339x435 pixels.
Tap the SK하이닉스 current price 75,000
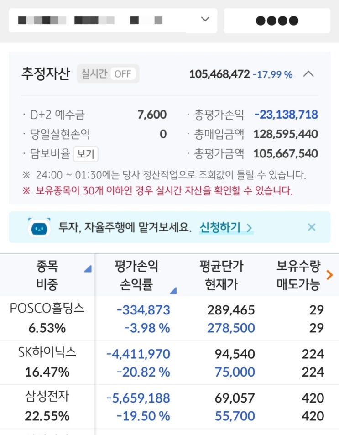click(235, 372)
